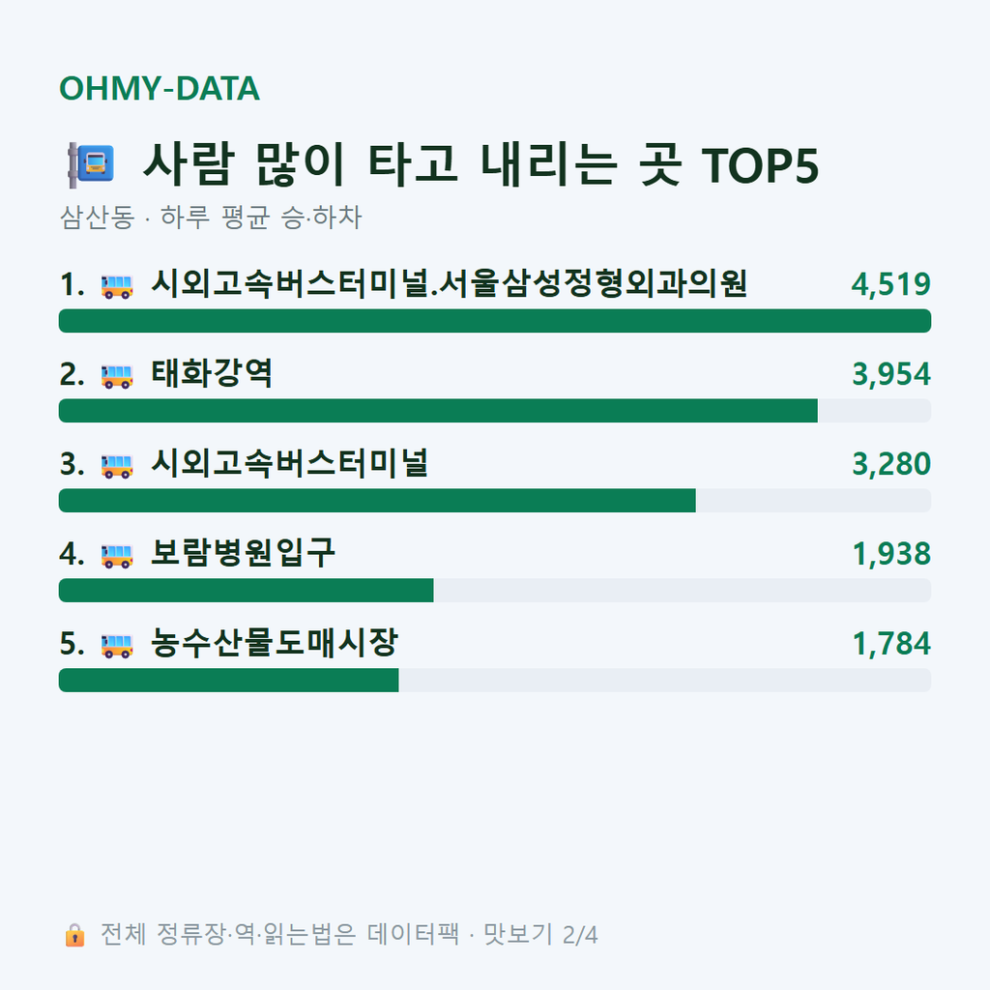
Task: Click bus icon next to 태화강역
Action: click(117, 376)
